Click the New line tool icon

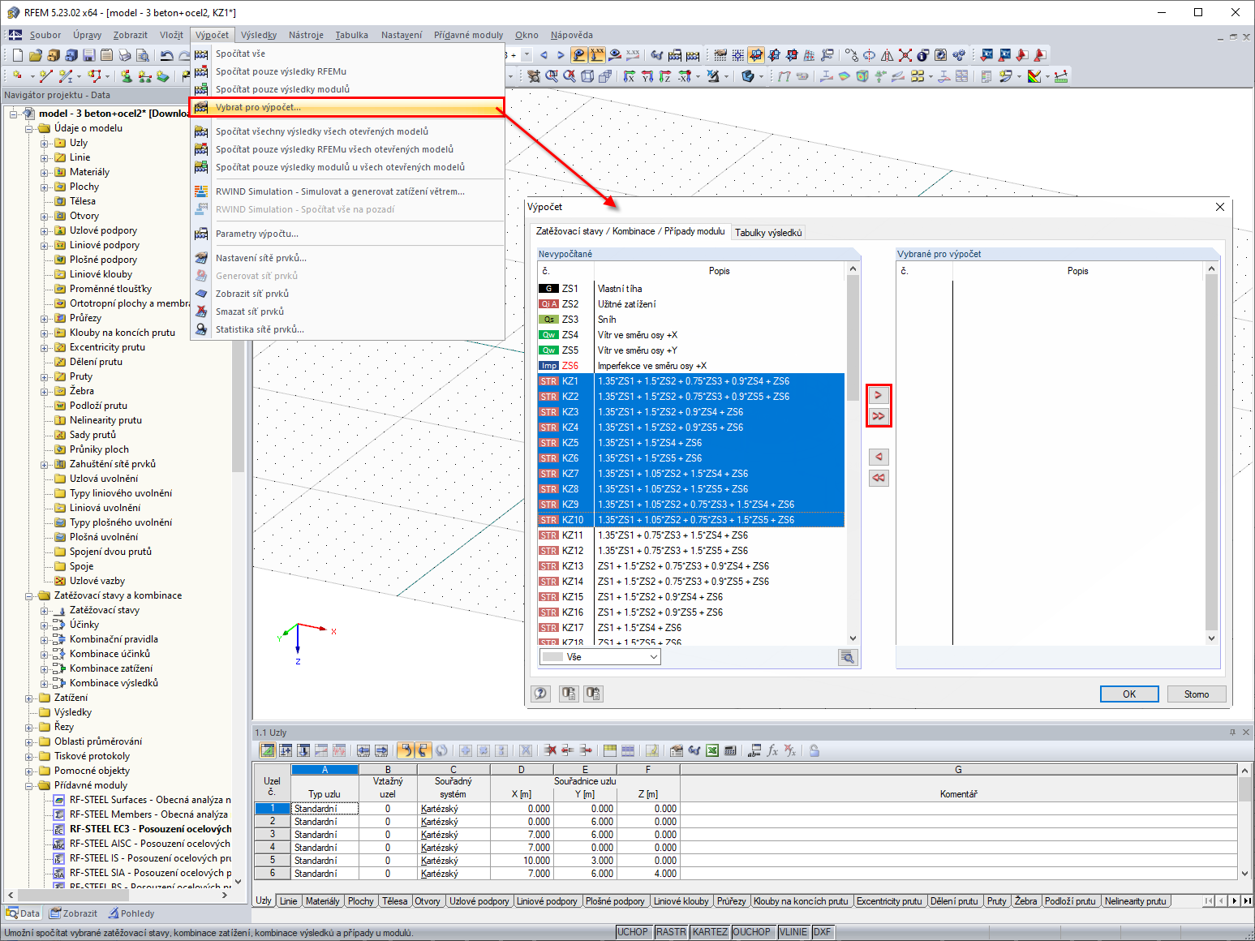click(x=46, y=76)
